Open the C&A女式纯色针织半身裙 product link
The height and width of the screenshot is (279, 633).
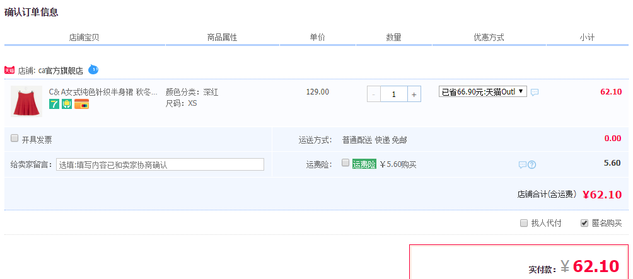pyautogui.click(x=103, y=93)
